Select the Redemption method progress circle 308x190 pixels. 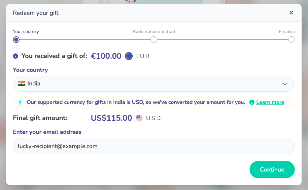click(x=154, y=39)
